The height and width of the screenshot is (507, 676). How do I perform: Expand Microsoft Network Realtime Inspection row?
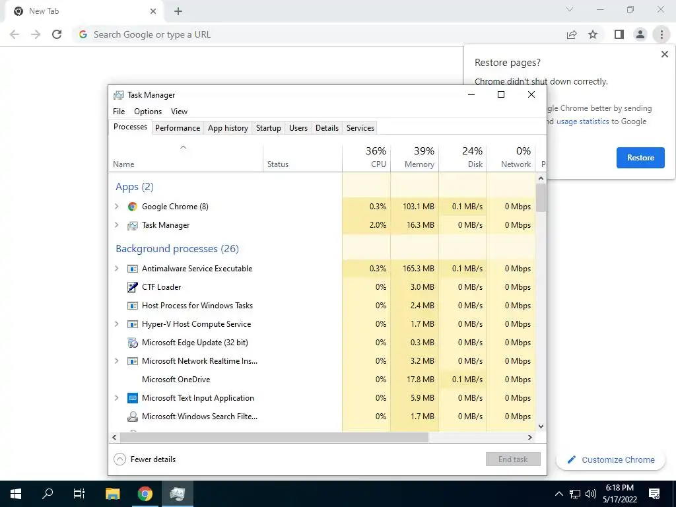click(x=116, y=361)
